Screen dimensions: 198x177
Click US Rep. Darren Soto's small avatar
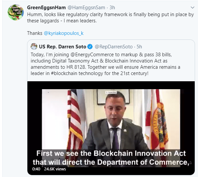click(34, 46)
